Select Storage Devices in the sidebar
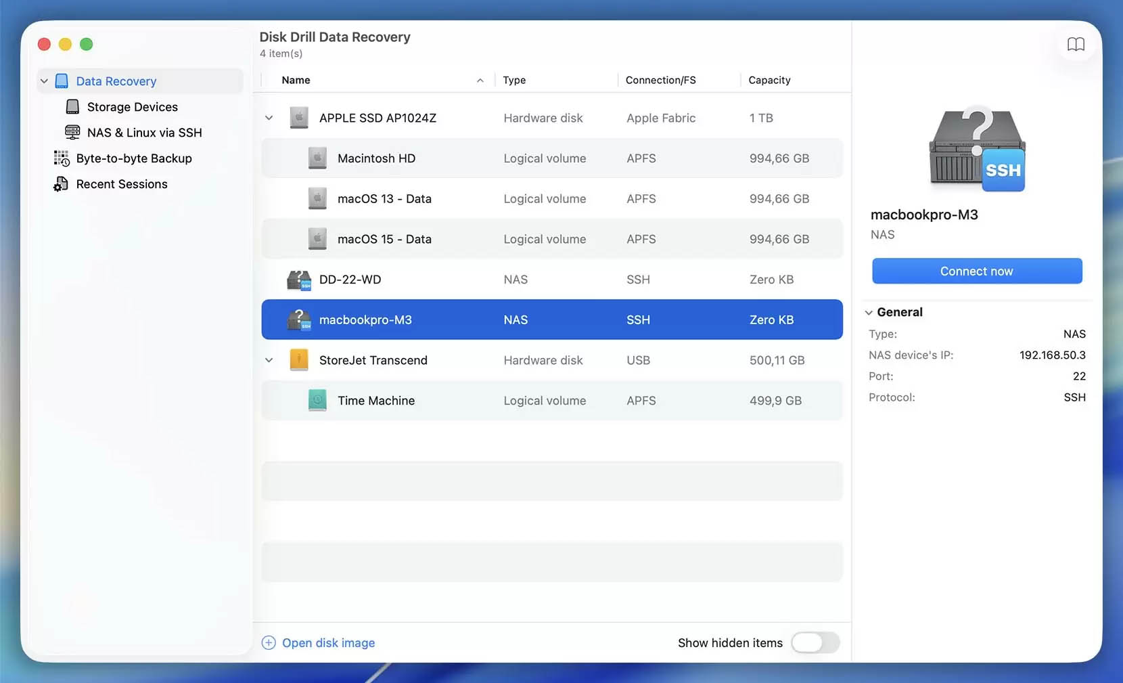Image resolution: width=1123 pixels, height=683 pixels. click(133, 107)
